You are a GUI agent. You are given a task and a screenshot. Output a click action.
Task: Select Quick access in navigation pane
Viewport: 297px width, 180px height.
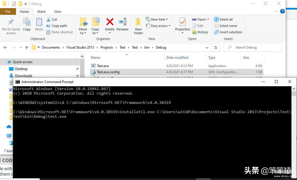coord(23,62)
